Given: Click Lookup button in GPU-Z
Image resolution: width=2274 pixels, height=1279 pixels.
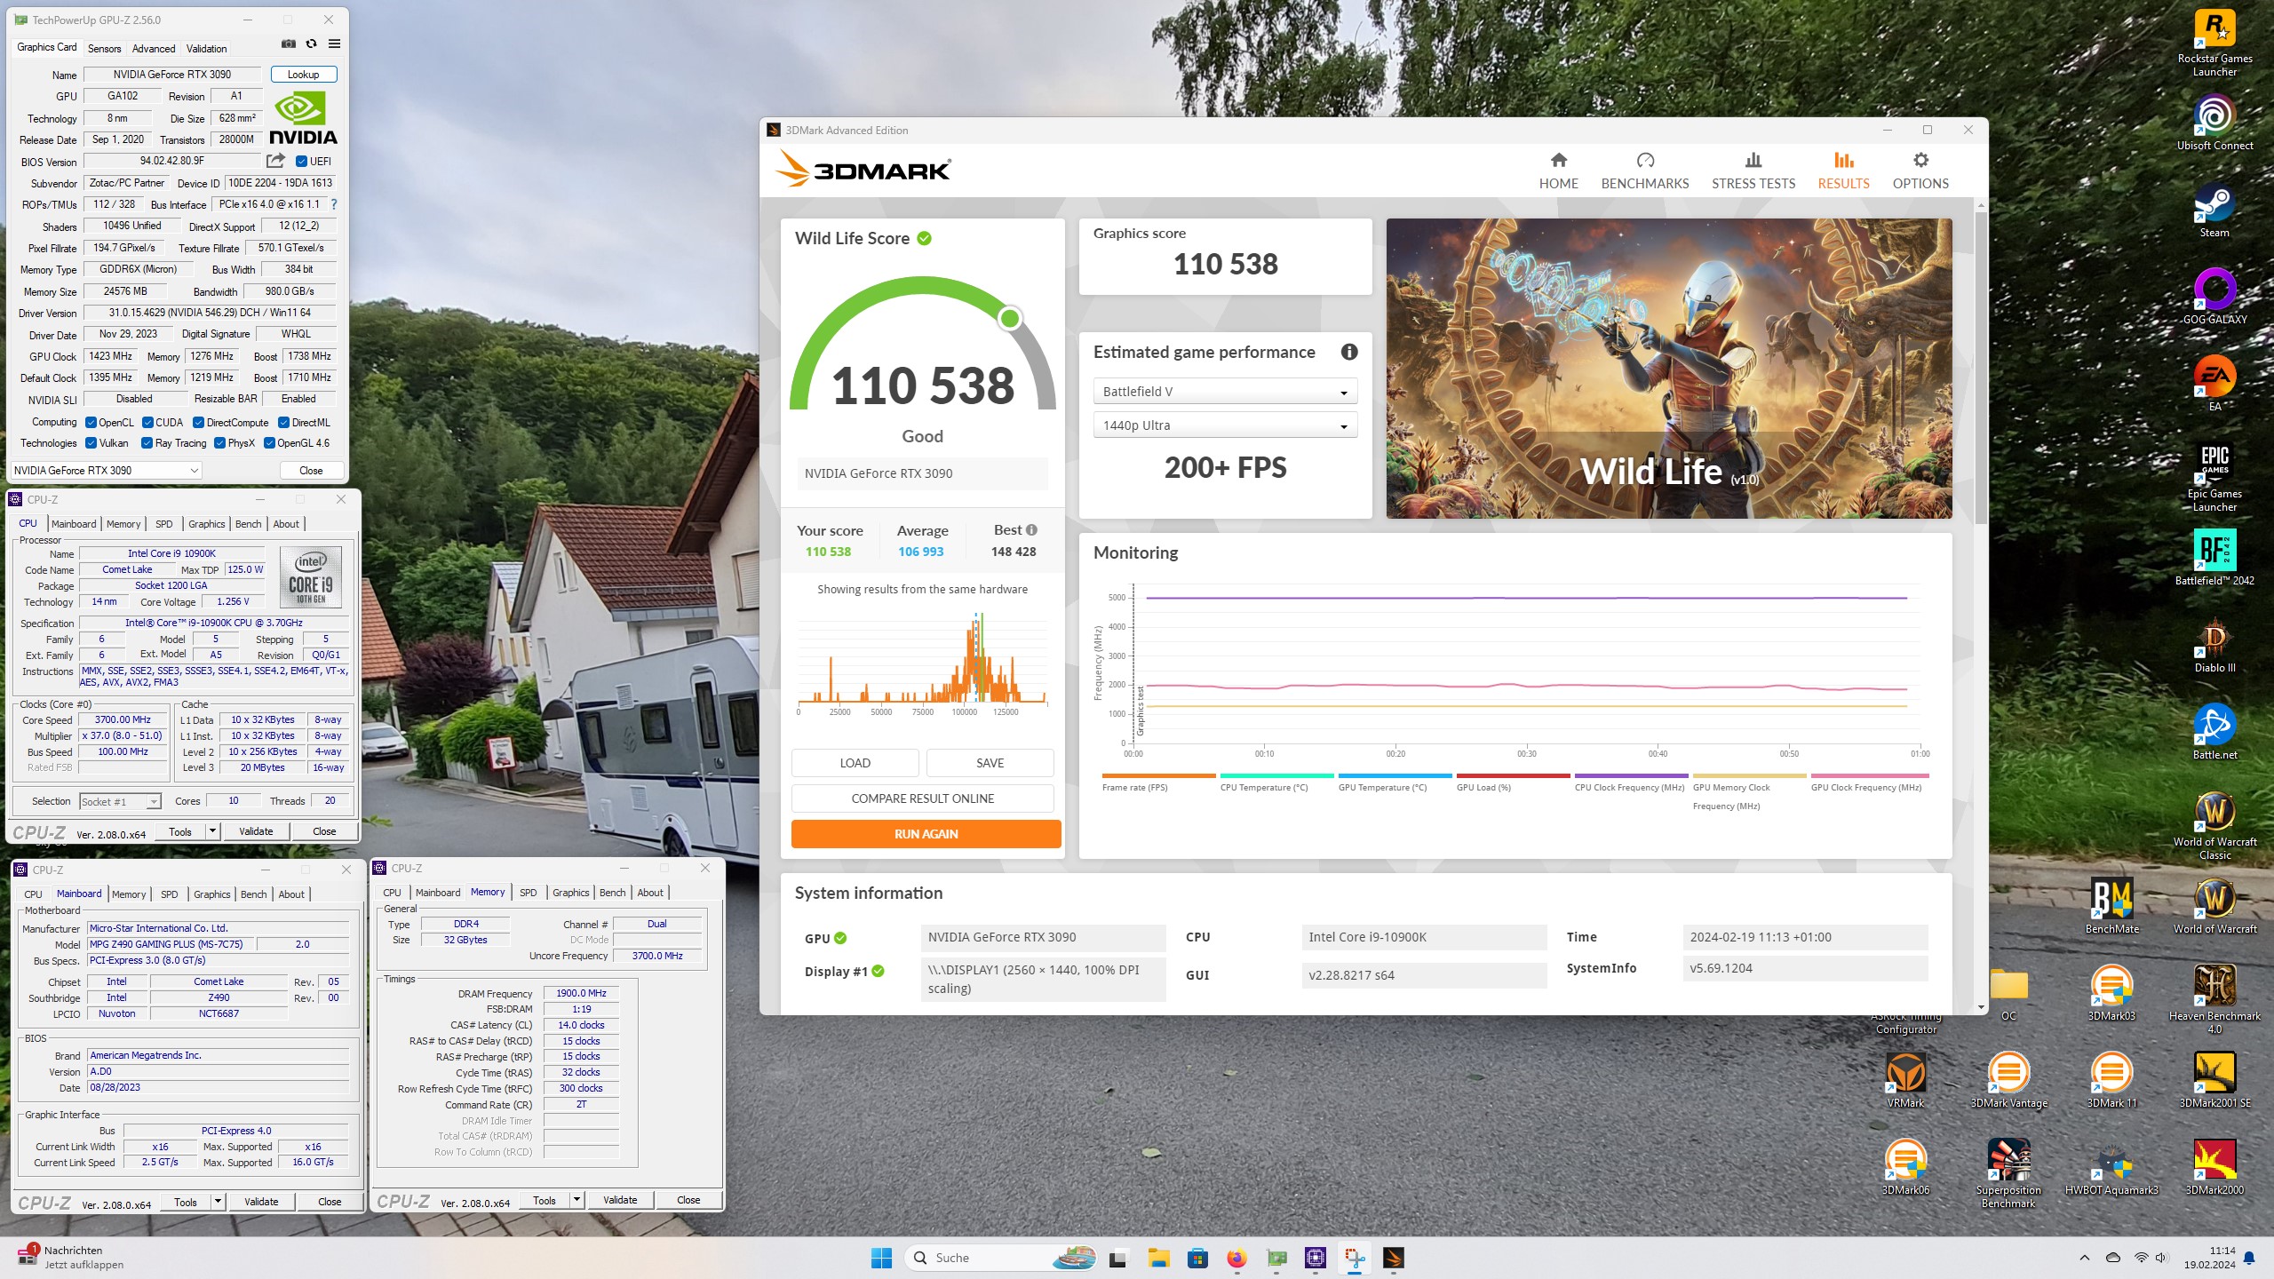Looking at the screenshot, I should click(304, 75).
